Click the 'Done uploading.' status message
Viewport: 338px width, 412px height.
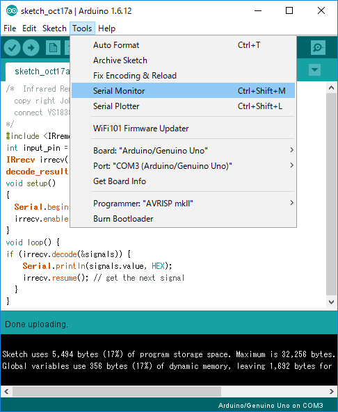click(x=36, y=324)
